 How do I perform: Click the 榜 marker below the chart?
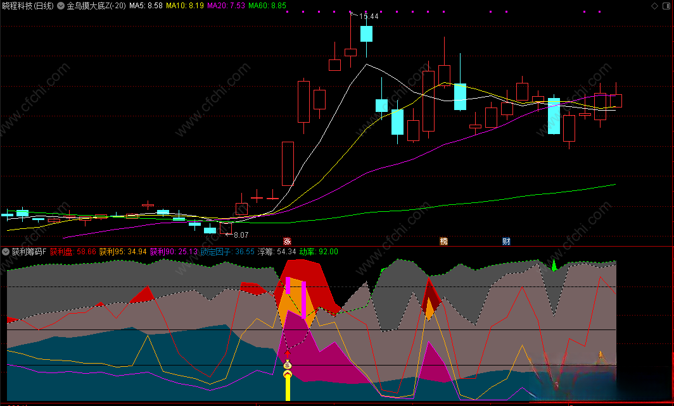click(443, 241)
